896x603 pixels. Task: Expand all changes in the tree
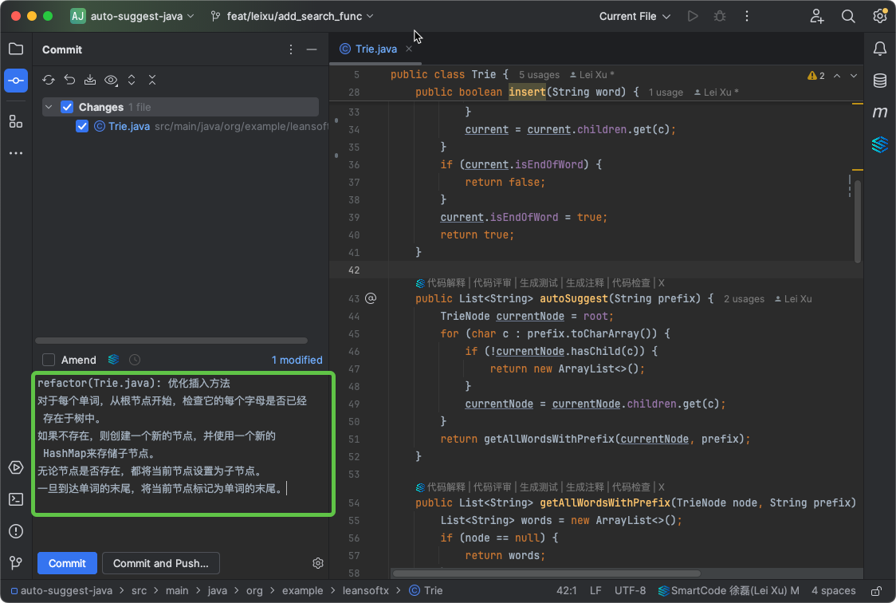coord(132,80)
